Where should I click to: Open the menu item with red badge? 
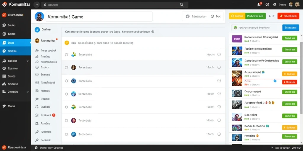[x=46, y=115]
